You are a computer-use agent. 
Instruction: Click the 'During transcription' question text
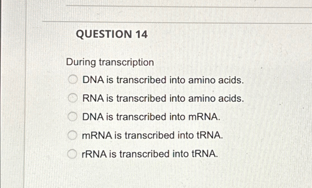click(110, 62)
